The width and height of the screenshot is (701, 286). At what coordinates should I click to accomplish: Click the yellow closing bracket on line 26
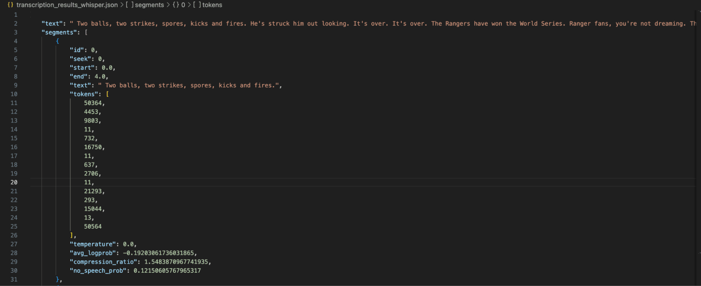72,235
